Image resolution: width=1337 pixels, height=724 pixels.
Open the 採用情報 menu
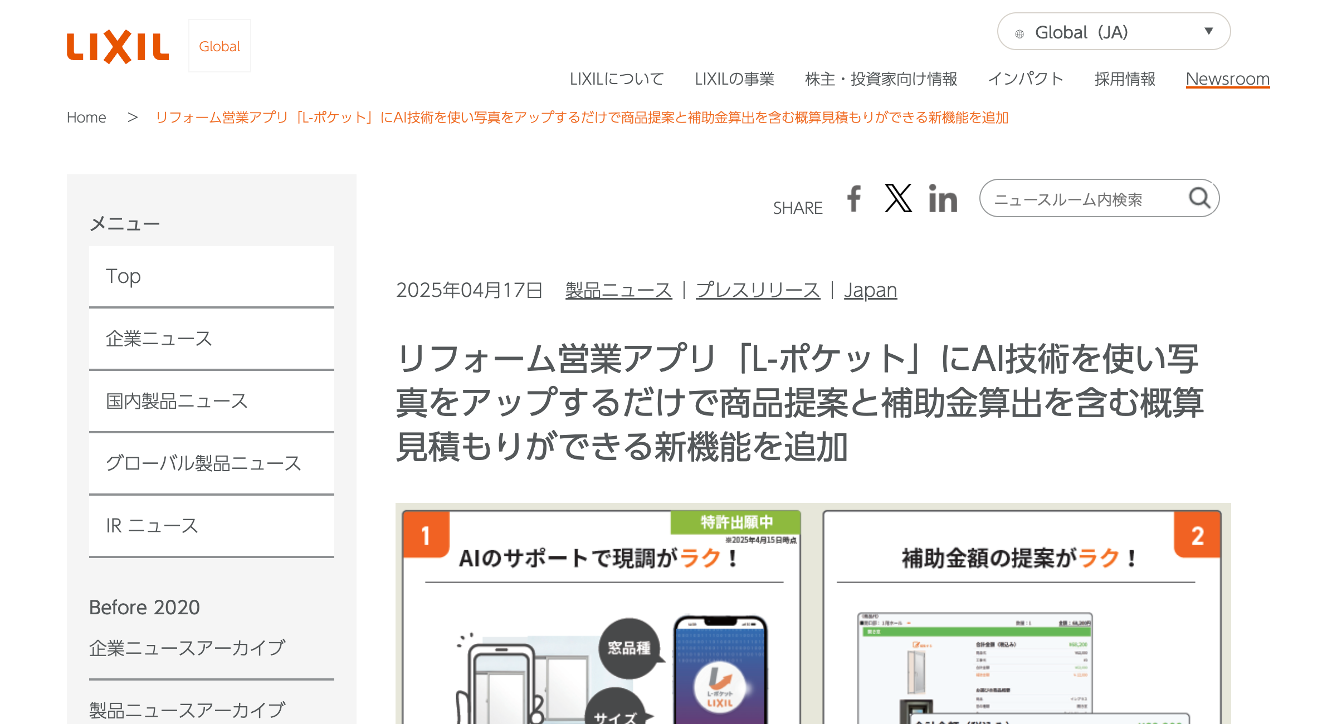[1125, 79]
